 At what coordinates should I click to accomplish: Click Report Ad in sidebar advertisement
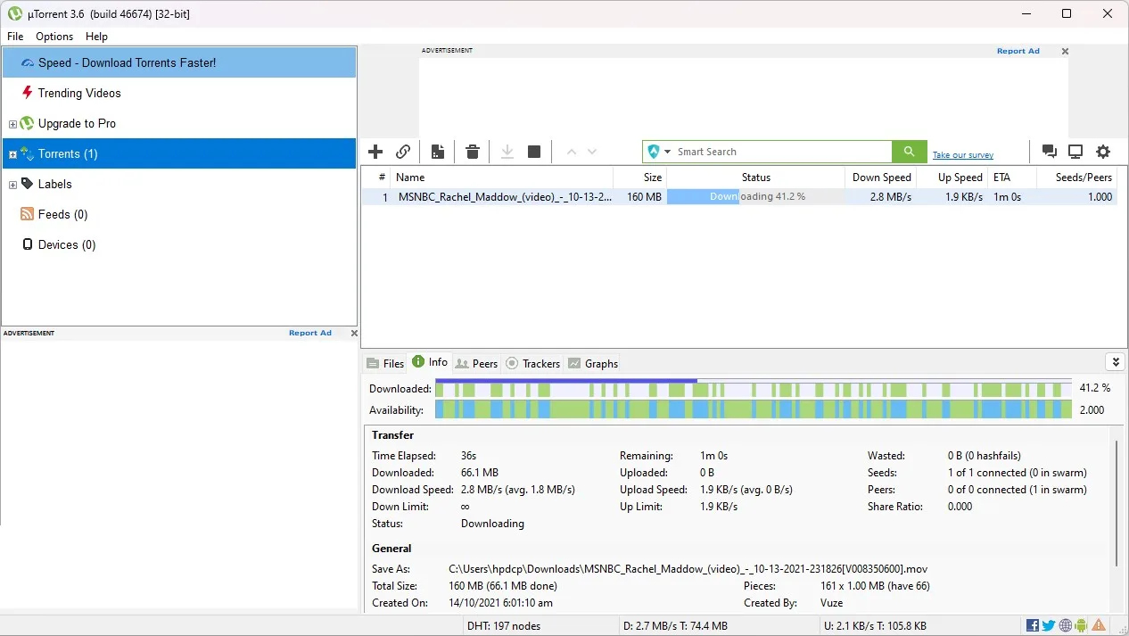[310, 334]
